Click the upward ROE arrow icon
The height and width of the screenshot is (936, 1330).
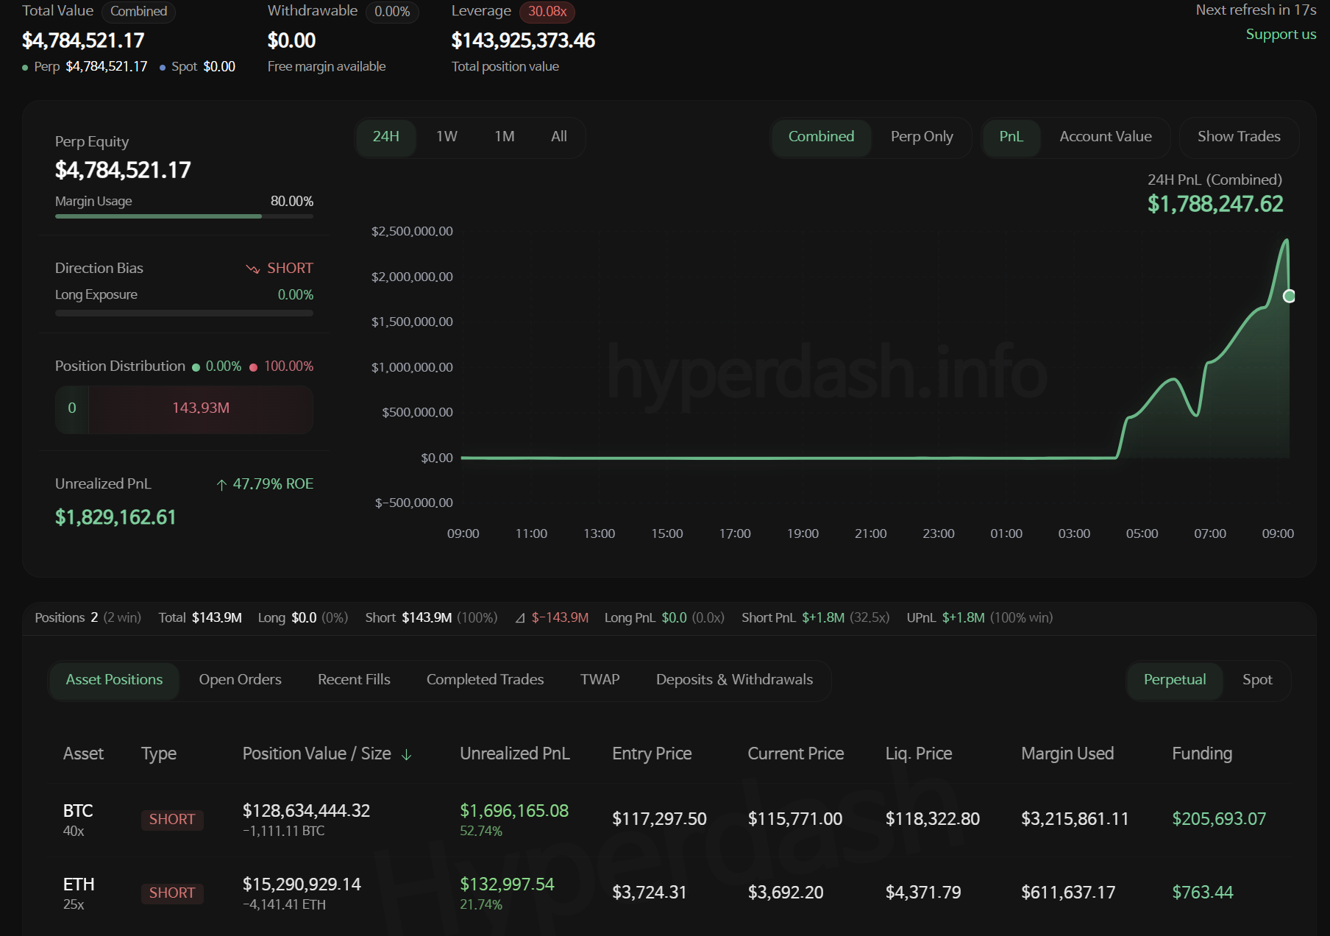pyautogui.click(x=221, y=484)
